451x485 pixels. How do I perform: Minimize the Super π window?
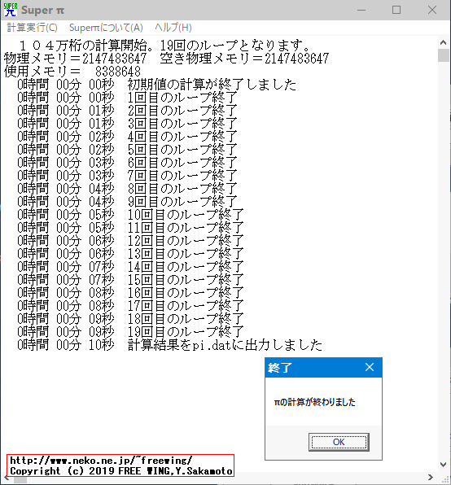coord(361,10)
